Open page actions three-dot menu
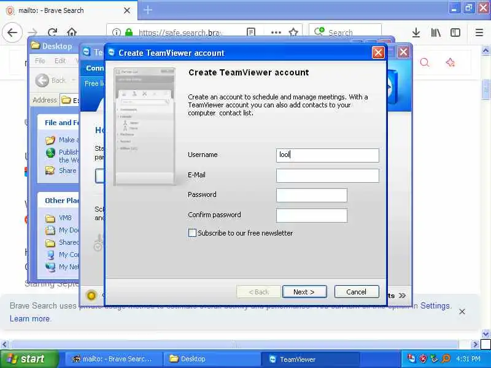The height and width of the screenshot is (368, 491). 276,33
